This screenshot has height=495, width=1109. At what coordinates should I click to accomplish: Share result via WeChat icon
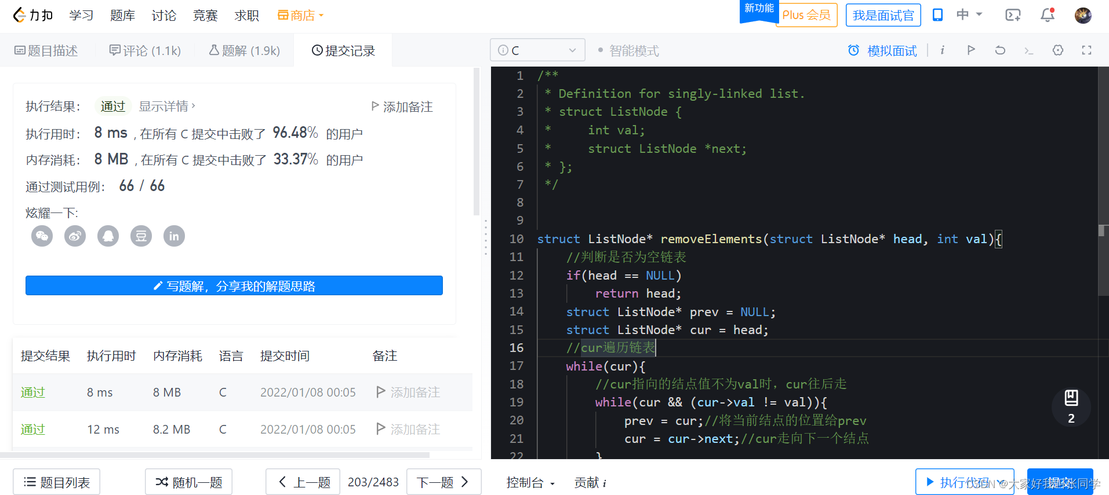(x=42, y=236)
